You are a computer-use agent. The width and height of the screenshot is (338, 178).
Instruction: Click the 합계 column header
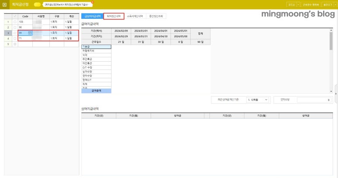[x=200, y=34]
